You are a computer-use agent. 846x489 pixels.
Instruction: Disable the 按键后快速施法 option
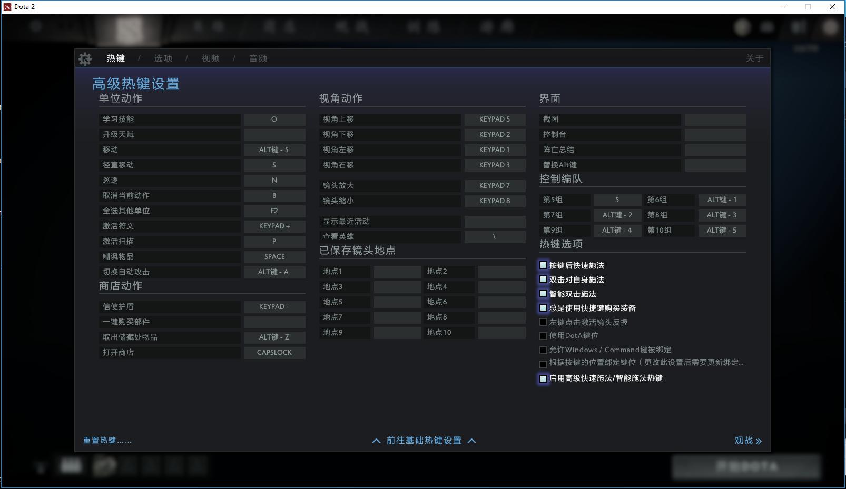point(543,265)
